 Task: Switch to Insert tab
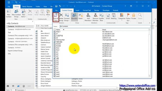[x=77, y=10]
